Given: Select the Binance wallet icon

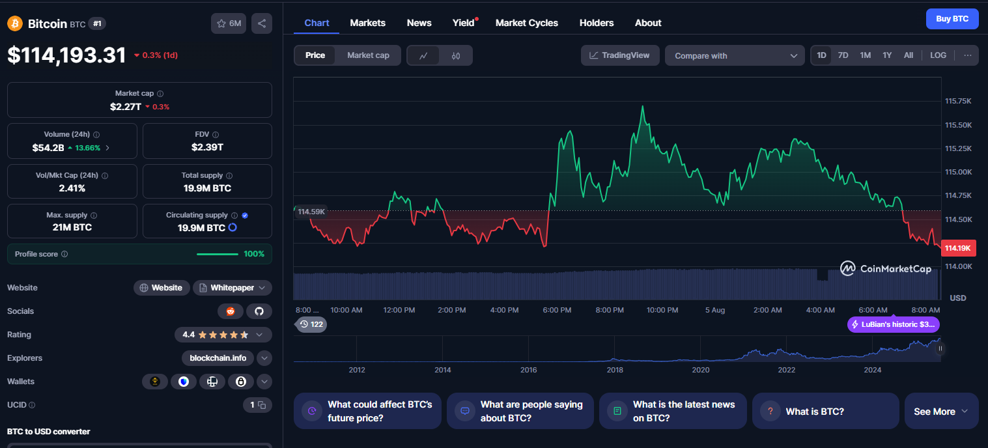Looking at the screenshot, I should pos(155,382).
